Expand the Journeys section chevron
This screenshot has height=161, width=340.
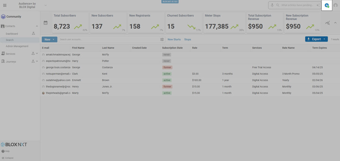tap(37, 61)
